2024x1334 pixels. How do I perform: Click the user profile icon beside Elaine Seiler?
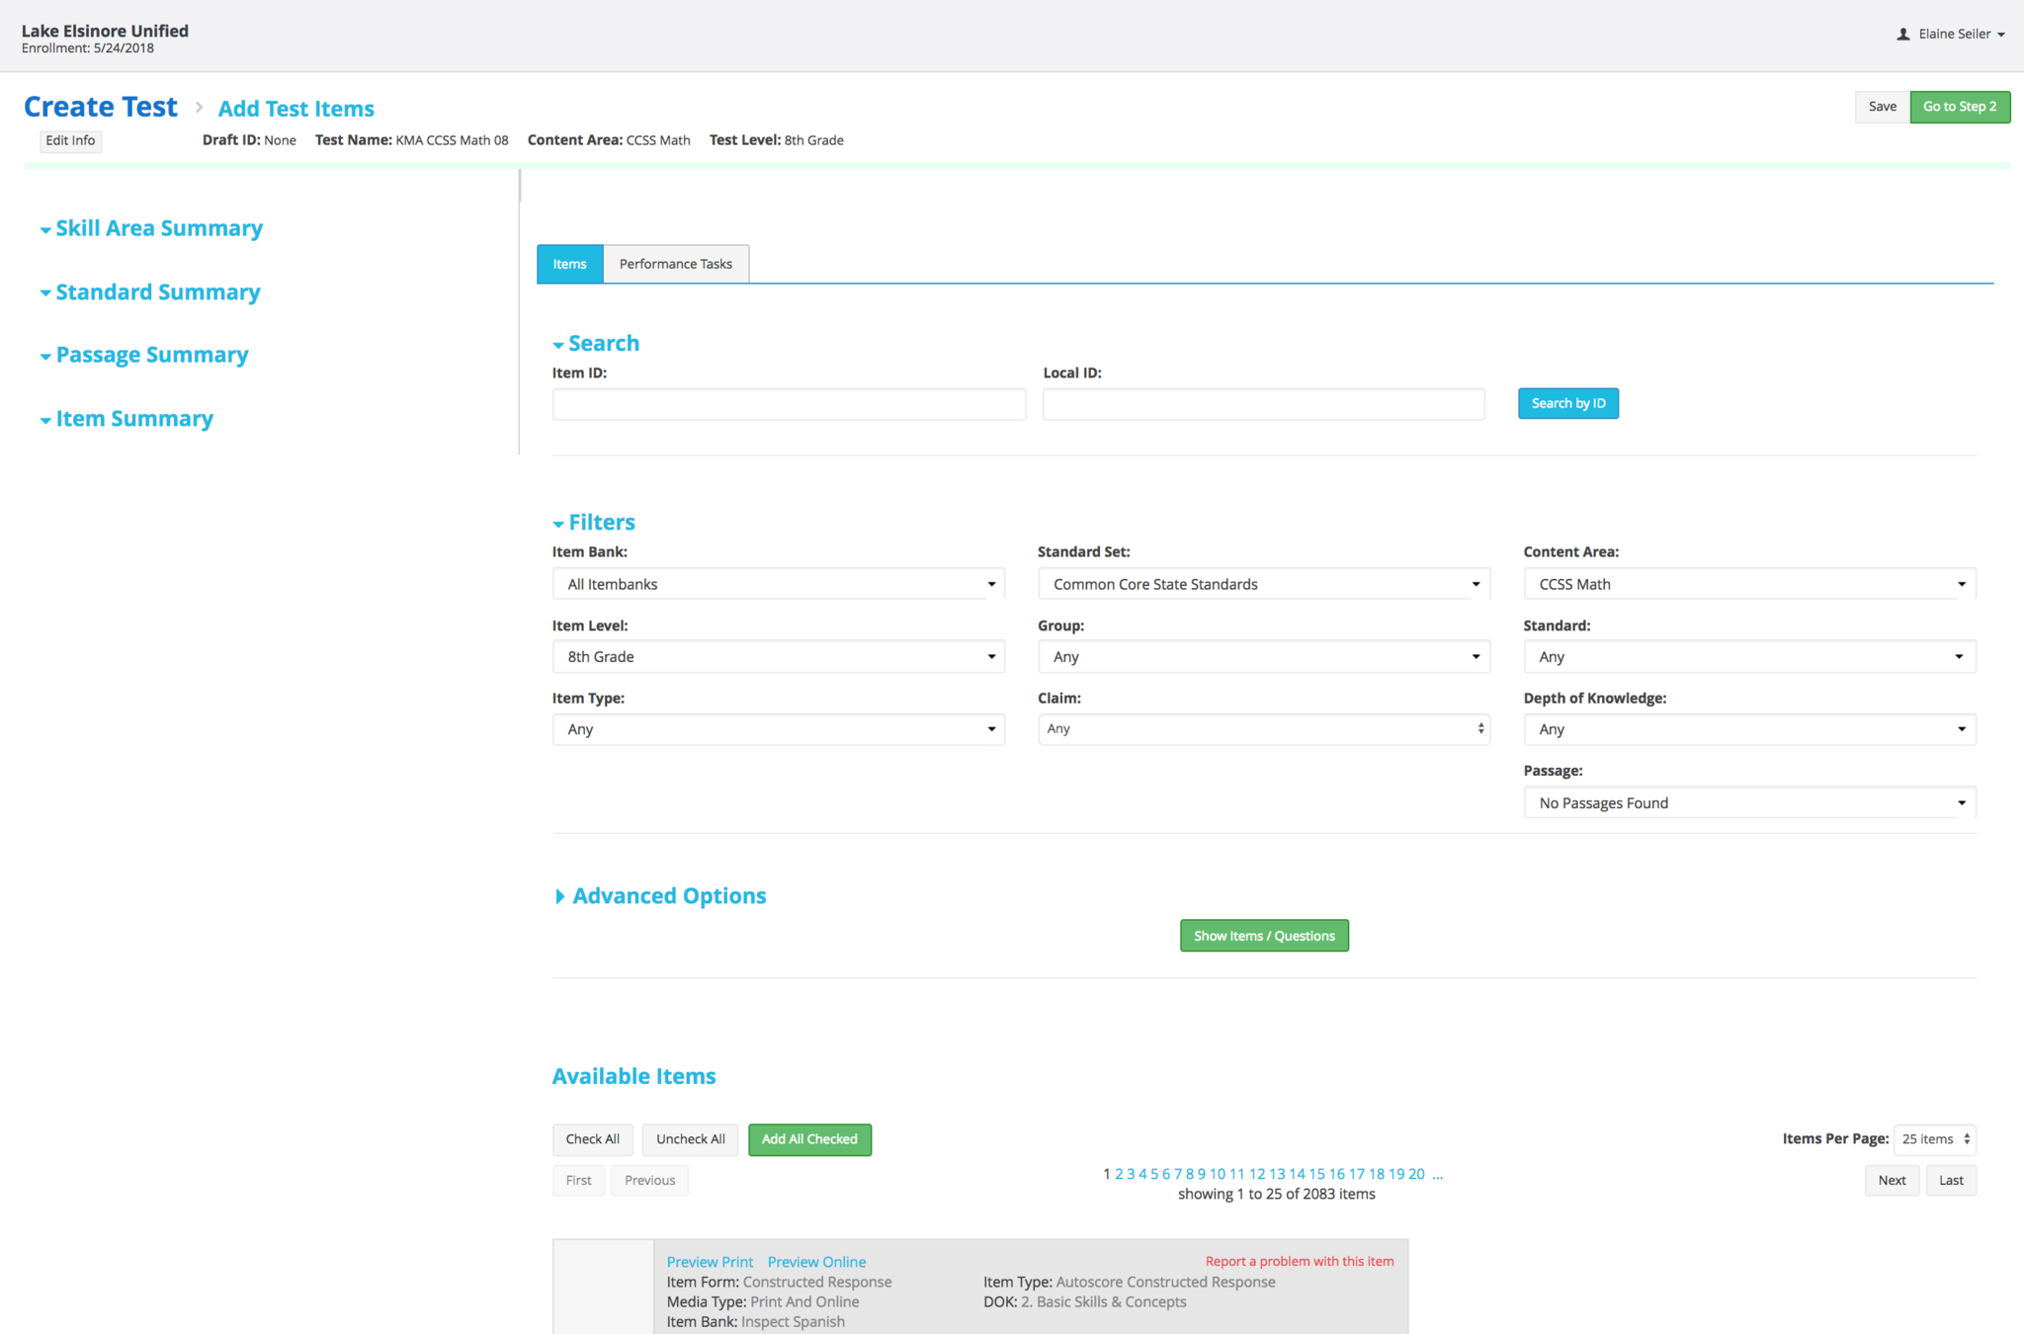coord(1902,35)
